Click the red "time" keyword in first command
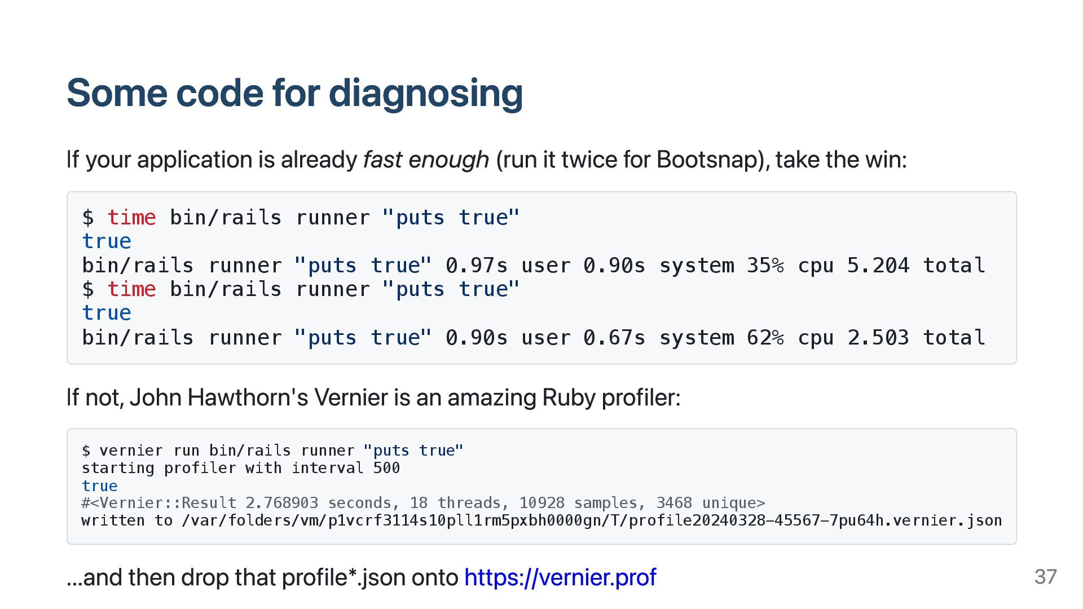 coord(131,218)
